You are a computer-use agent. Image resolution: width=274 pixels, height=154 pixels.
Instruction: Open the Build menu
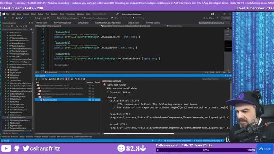click(x=33, y=14)
